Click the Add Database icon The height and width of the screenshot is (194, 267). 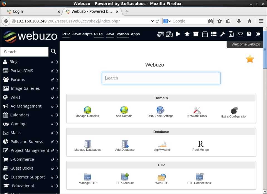125,144
